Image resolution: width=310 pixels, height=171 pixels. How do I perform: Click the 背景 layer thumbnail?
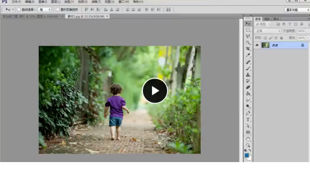(x=265, y=45)
